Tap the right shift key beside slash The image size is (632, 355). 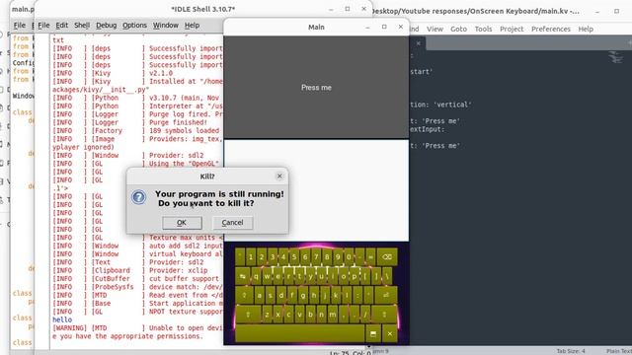(x=384, y=314)
